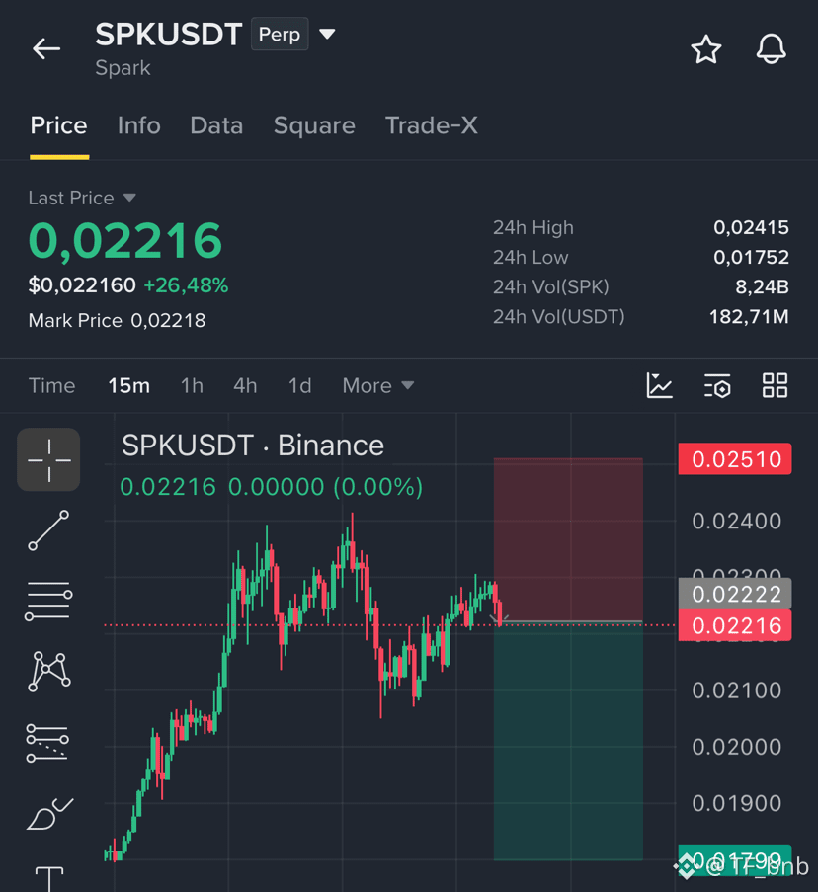Open chart settings icon
Screen dimensions: 818x892
(717, 385)
